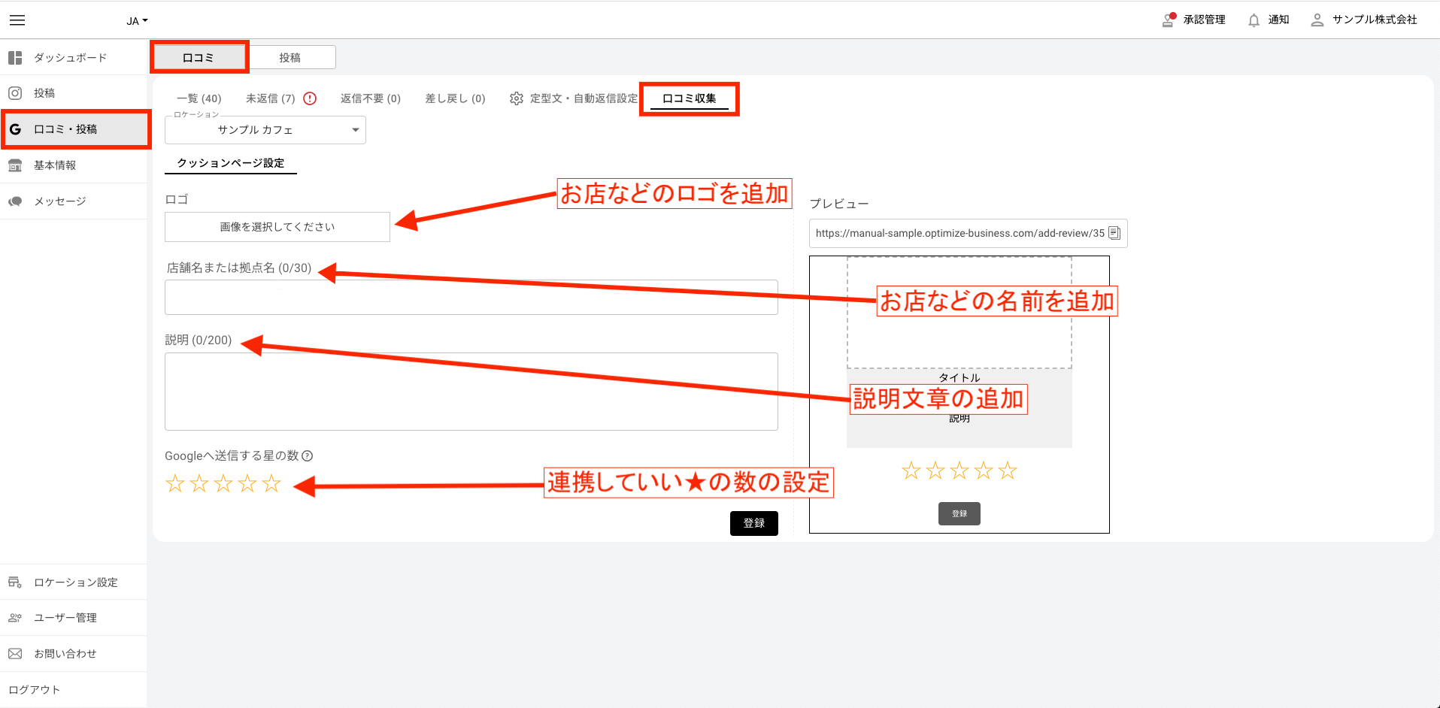Click inside the 店舗名または拠点名 input field
This screenshot has height=708, width=1440.
(x=471, y=297)
